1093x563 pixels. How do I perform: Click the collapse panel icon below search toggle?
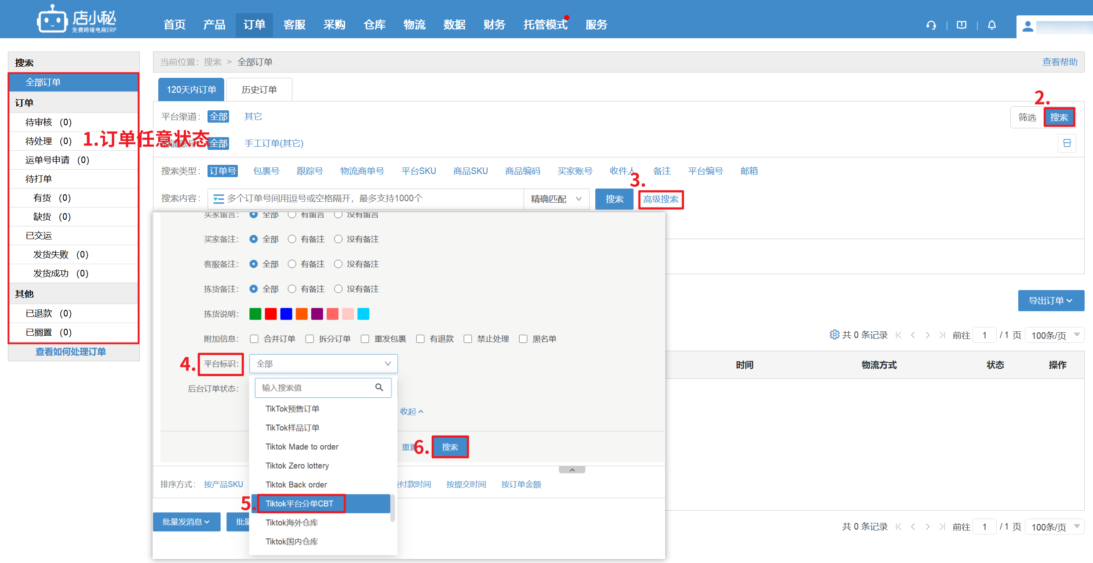(x=1067, y=143)
